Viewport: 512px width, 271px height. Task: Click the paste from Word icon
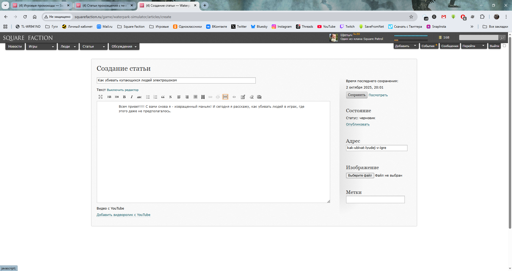259,97
